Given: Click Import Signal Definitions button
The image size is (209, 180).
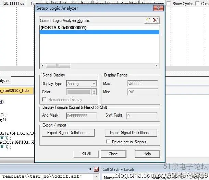Looking at the screenshot, I should point(131,133).
